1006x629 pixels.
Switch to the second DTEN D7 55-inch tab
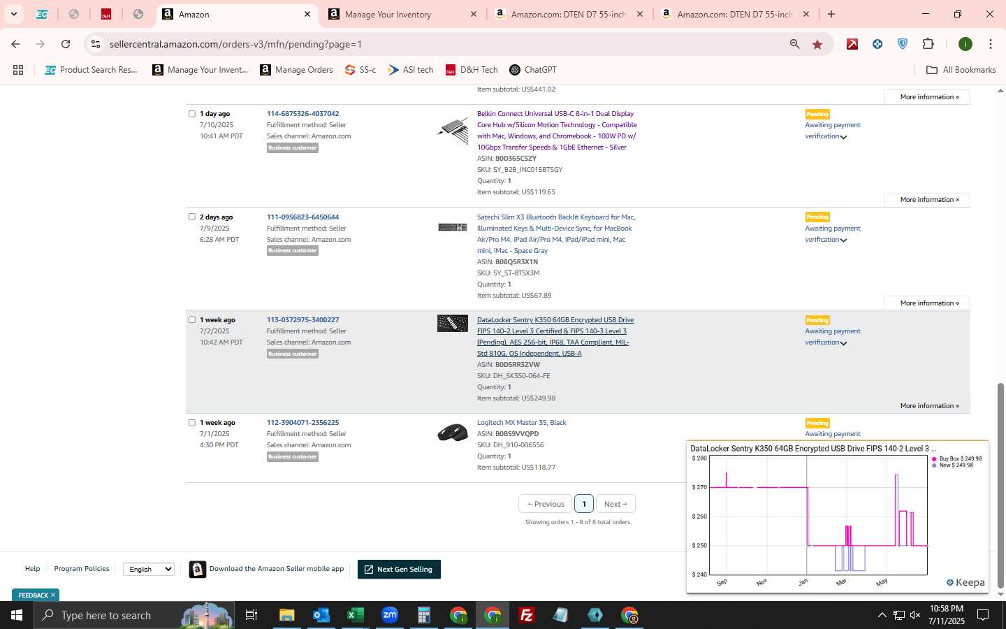click(734, 14)
